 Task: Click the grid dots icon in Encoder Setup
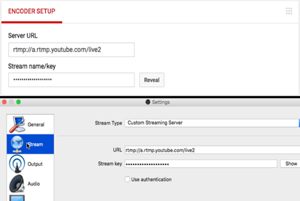289,11
